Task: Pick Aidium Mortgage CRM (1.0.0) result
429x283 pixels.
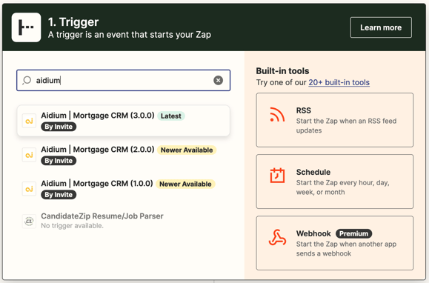Action: [124, 189]
